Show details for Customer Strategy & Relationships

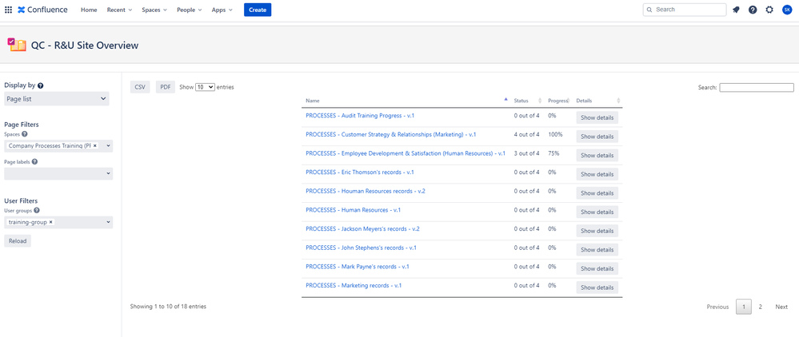coord(597,137)
